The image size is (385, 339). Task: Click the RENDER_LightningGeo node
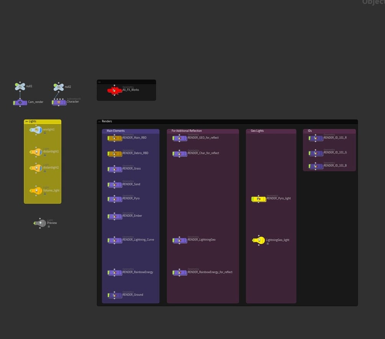tap(180, 240)
